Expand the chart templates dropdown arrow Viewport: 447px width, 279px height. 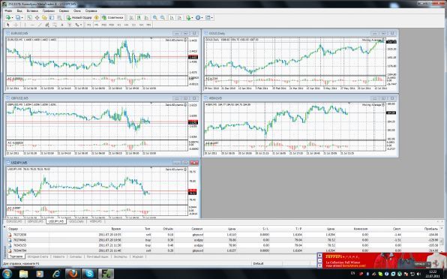[x=212, y=18]
